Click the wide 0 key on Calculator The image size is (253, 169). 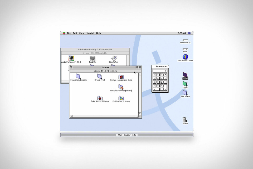[x=156, y=89]
